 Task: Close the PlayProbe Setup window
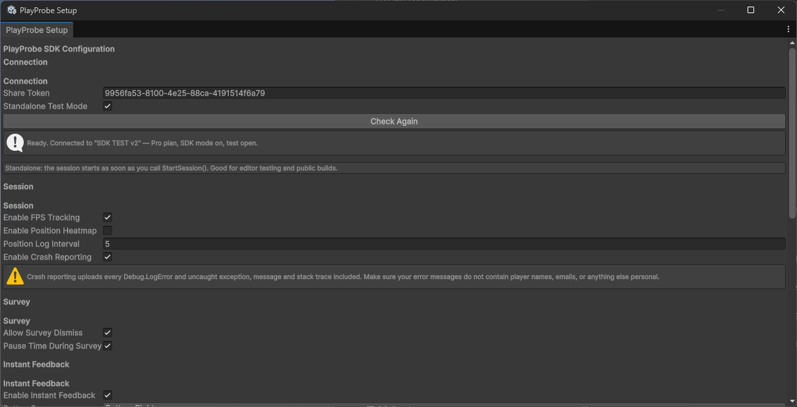[x=781, y=10]
